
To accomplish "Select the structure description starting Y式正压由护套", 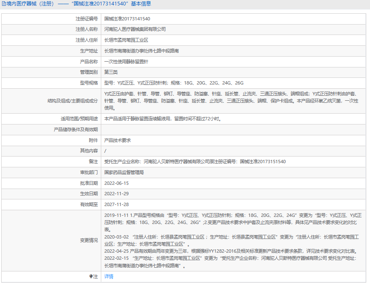I will pos(231,101).
